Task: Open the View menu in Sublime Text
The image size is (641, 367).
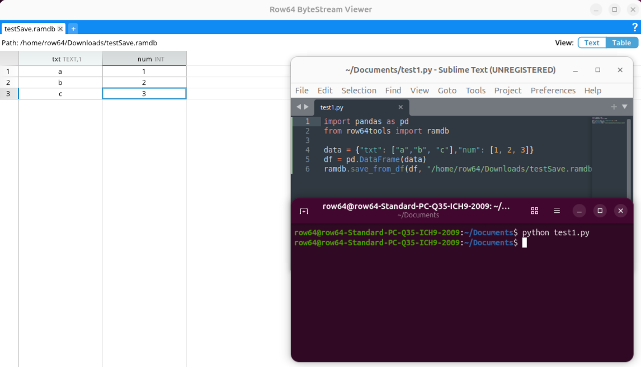Action: coord(420,90)
